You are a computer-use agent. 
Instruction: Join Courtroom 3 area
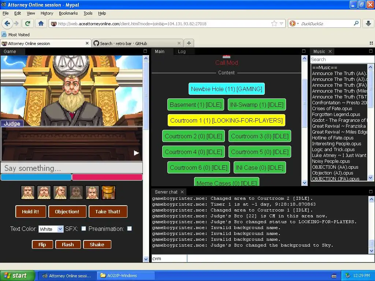point(260,136)
